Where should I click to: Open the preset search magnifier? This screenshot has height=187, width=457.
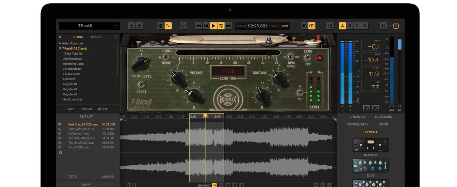[116, 37]
